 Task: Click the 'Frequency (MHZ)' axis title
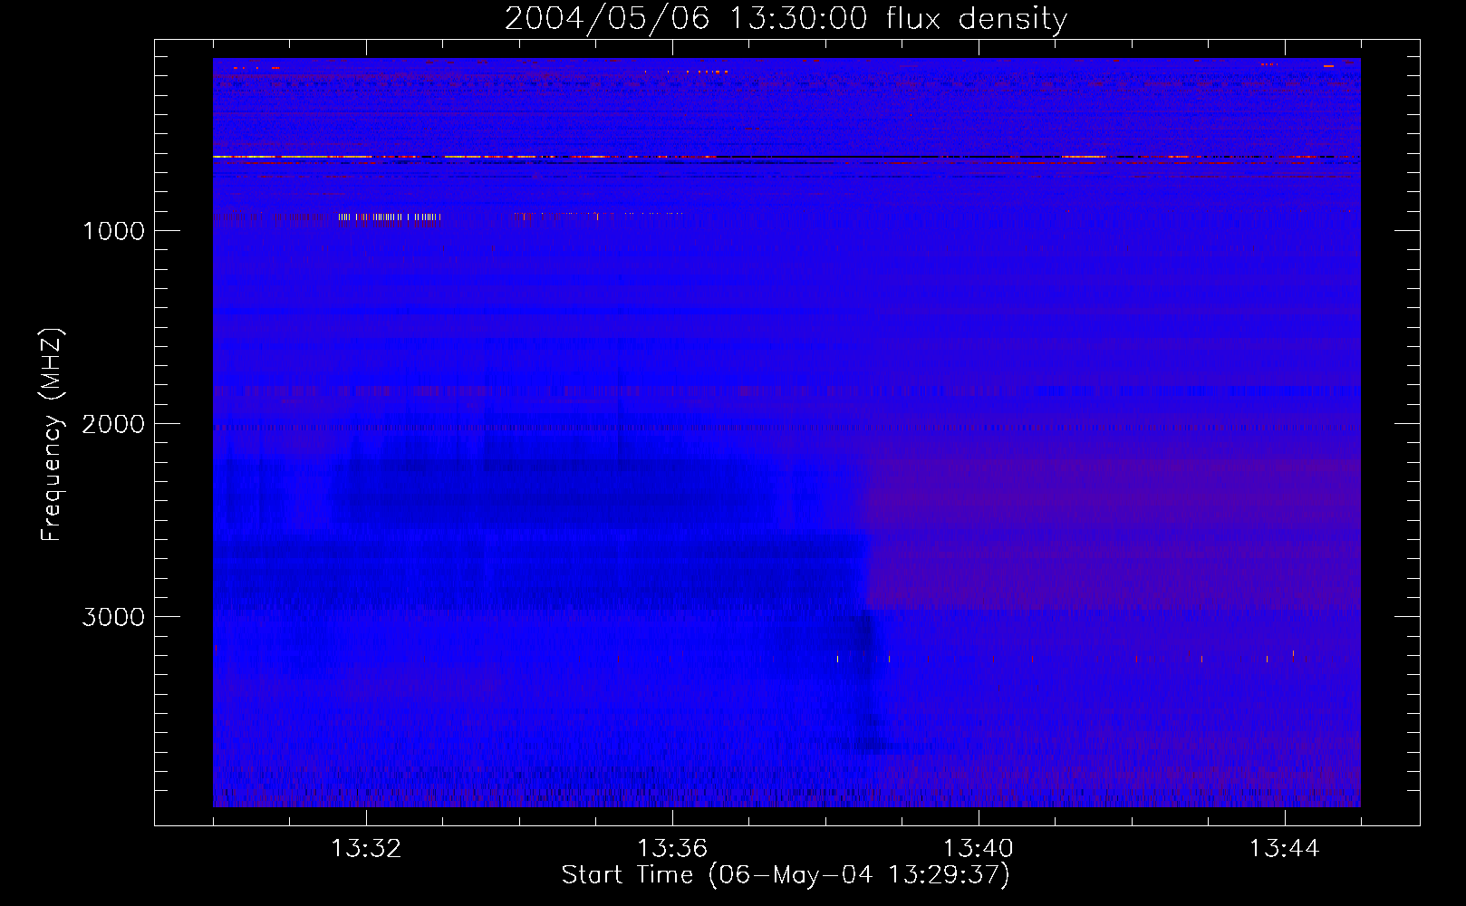pyautogui.click(x=52, y=435)
